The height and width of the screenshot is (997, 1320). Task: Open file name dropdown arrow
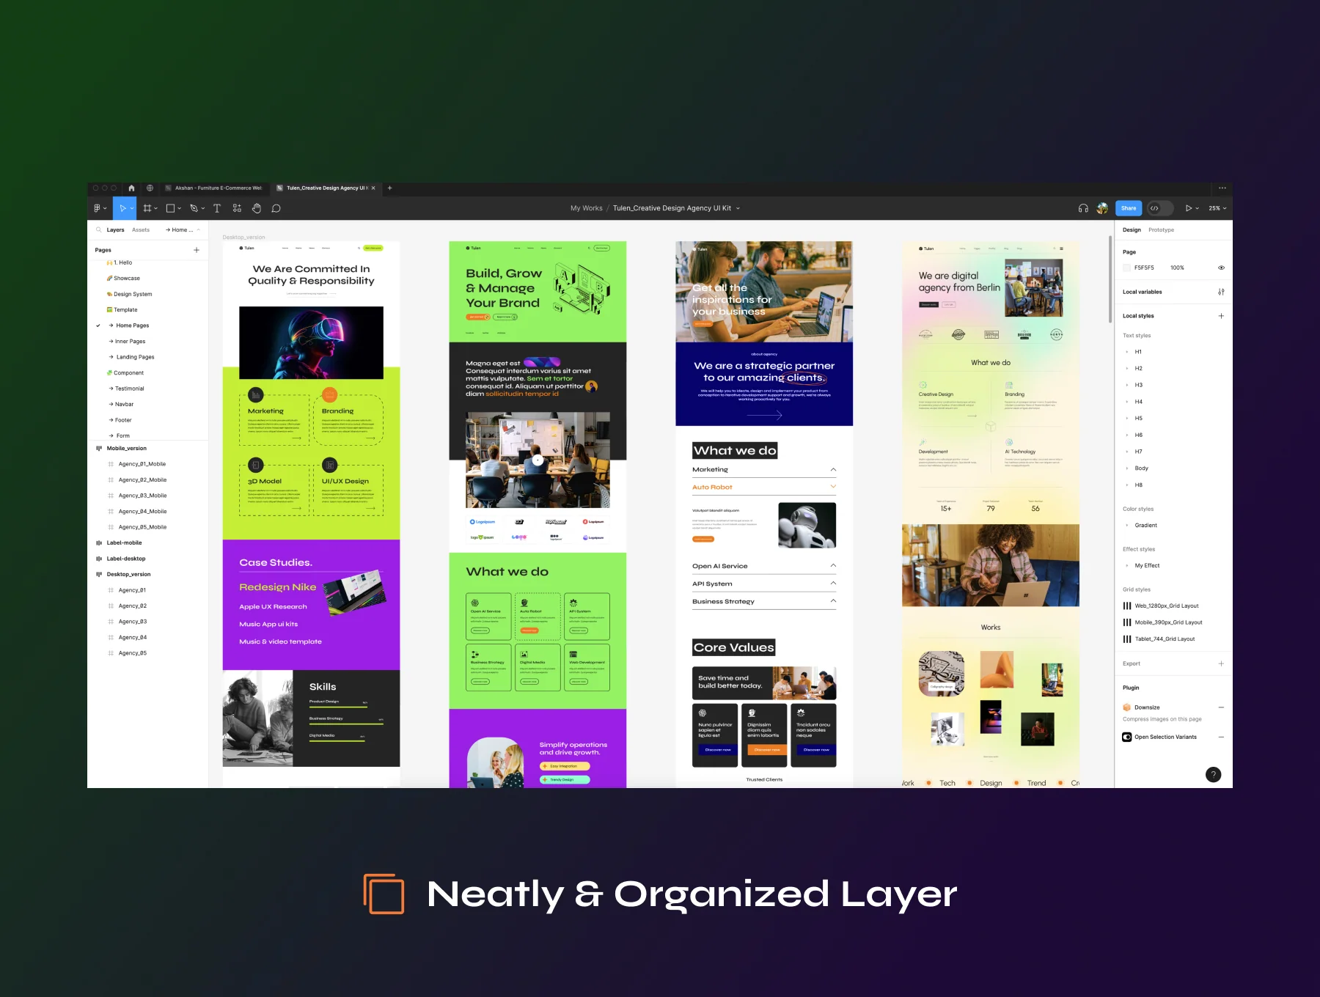tap(738, 208)
